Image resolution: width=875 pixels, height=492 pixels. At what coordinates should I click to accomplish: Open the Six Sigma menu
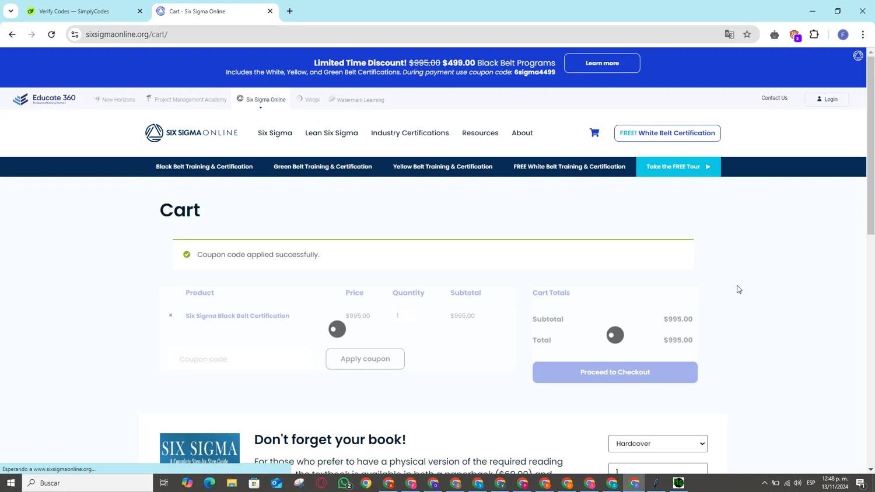275,133
